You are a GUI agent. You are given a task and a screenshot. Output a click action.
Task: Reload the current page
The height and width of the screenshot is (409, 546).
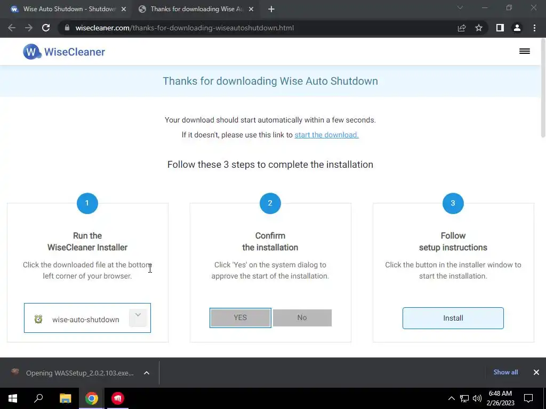46,28
